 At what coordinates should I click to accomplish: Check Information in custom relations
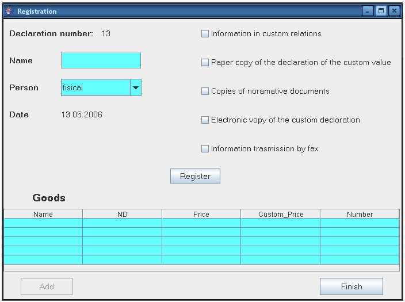[x=205, y=33]
